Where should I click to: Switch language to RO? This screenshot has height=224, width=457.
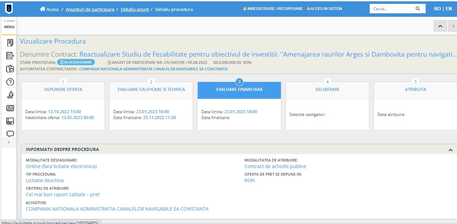437,9
